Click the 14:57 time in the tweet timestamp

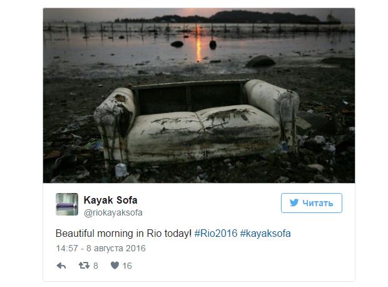pyautogui.click(x=67, y=248)
